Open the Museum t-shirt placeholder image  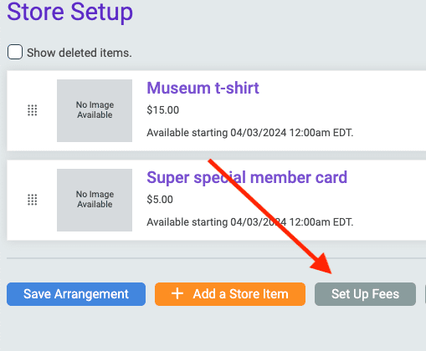(95, 110)
